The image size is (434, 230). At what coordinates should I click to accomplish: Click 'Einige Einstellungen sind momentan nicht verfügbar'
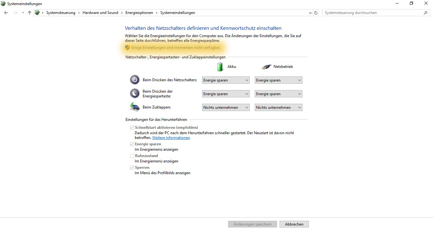pos(176,48)
